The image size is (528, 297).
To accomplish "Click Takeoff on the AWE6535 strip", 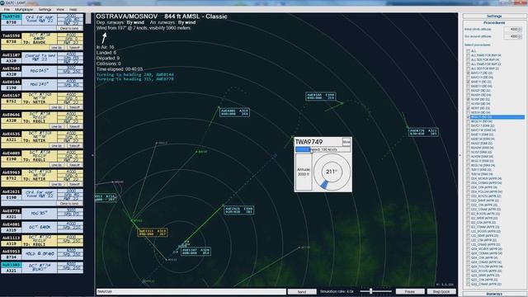I will [74, 146].
